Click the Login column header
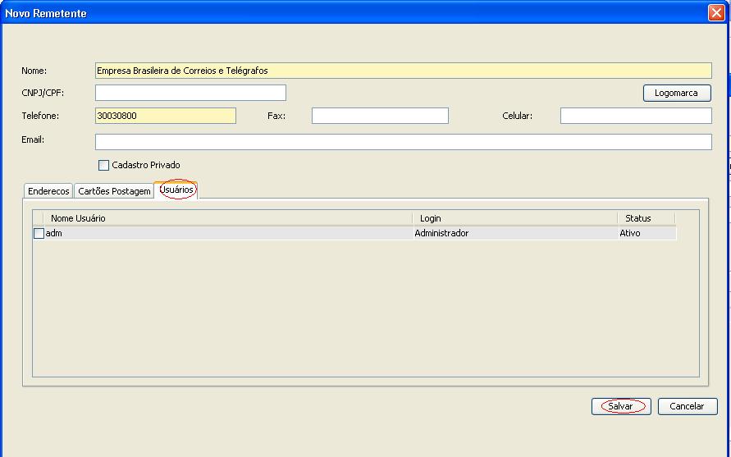Viewport: 731px width, 457px height. point(515,218)
